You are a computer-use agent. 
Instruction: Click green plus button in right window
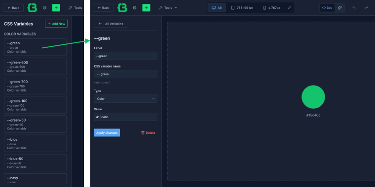coord(146,8)
